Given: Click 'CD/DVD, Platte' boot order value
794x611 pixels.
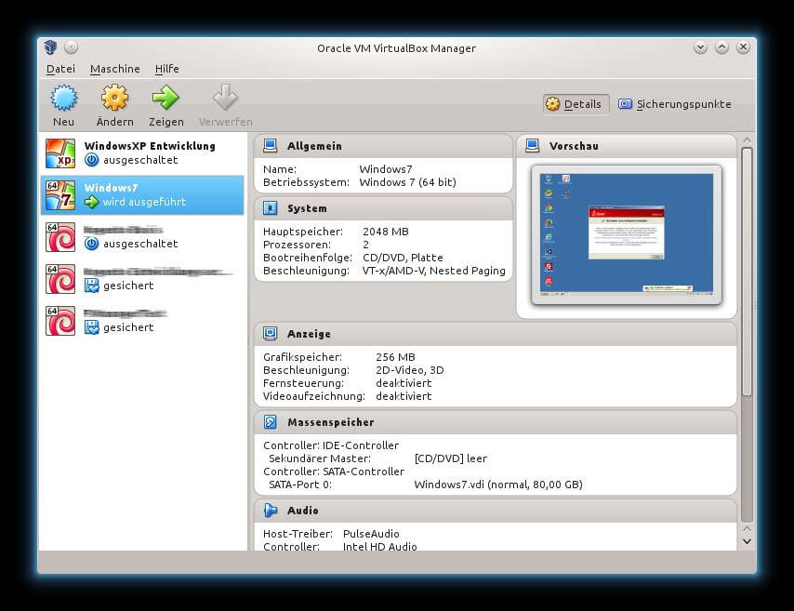Looking at the screenshot, I should (404, 258).
